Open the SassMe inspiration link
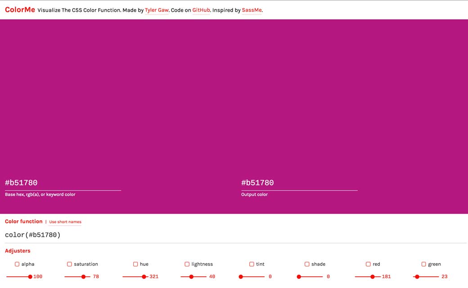 [x=252, y=10]
